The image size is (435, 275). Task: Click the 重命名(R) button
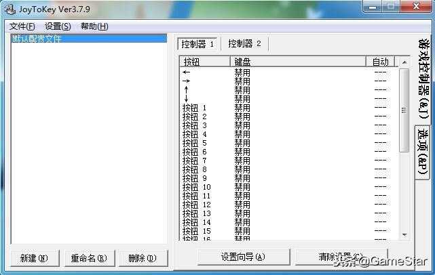click(x=89, y=258)
